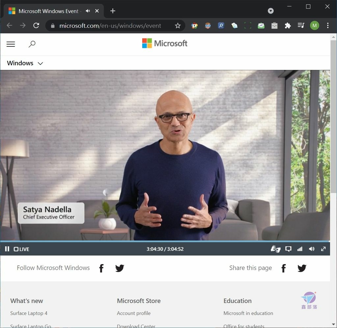Expand the Windows navigation dropdown
The width and height of the screenshot is (337, 328).
(x=25, y=63)
